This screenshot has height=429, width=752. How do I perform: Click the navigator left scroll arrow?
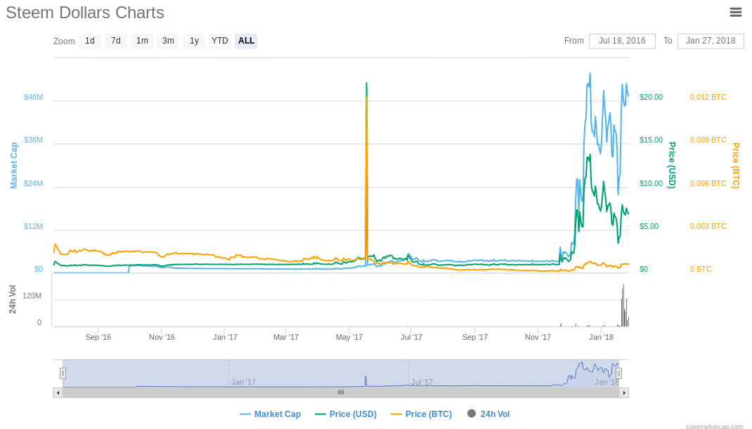[x=58, y=392]
